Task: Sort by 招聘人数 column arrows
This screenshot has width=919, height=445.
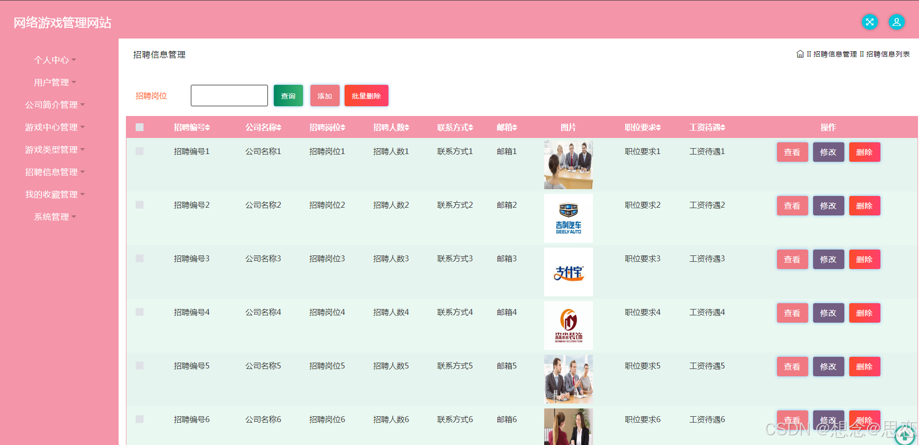Action: 407,127
